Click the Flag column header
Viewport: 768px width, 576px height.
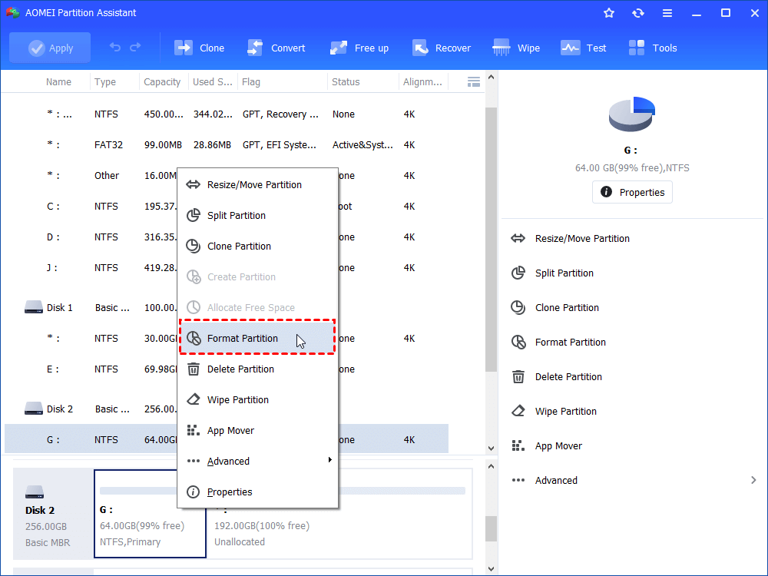pyautogui.click(x=251, y=82)
